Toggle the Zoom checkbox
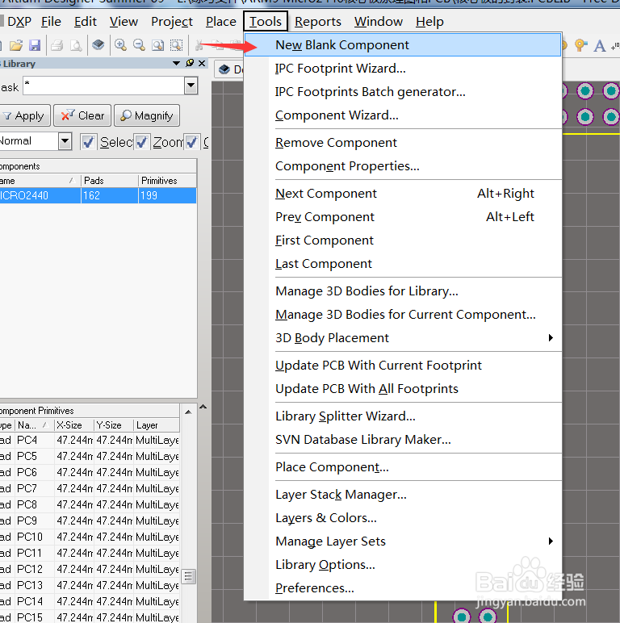The image size is (620, 623). tap(141, 142)
